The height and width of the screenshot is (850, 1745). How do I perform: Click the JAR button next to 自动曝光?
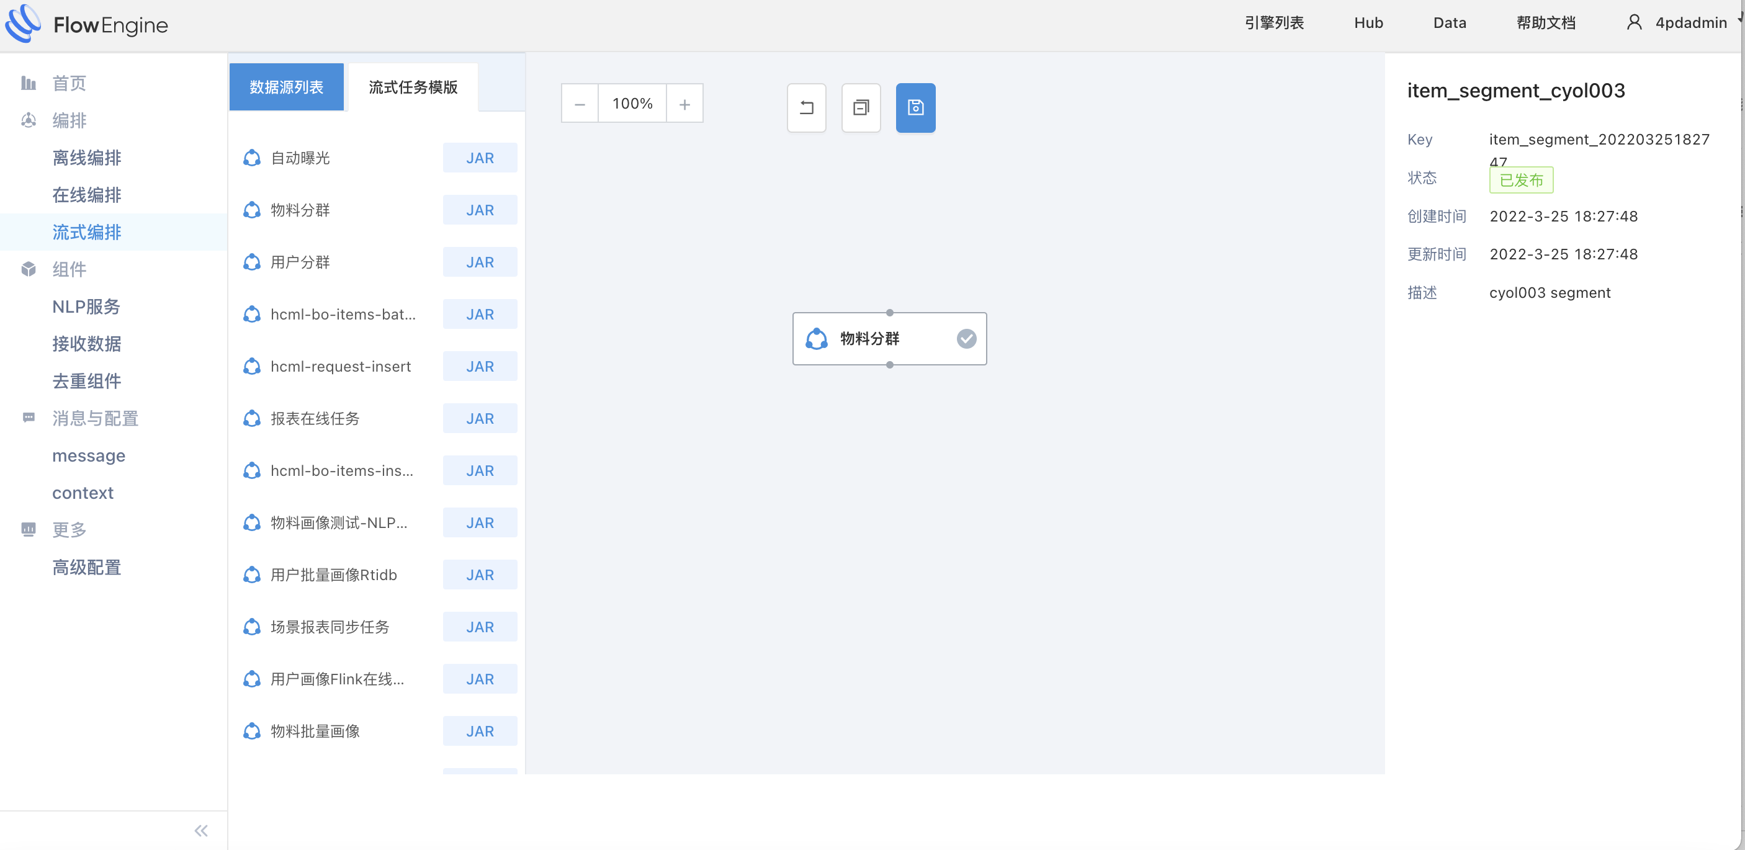pos(480,157)
